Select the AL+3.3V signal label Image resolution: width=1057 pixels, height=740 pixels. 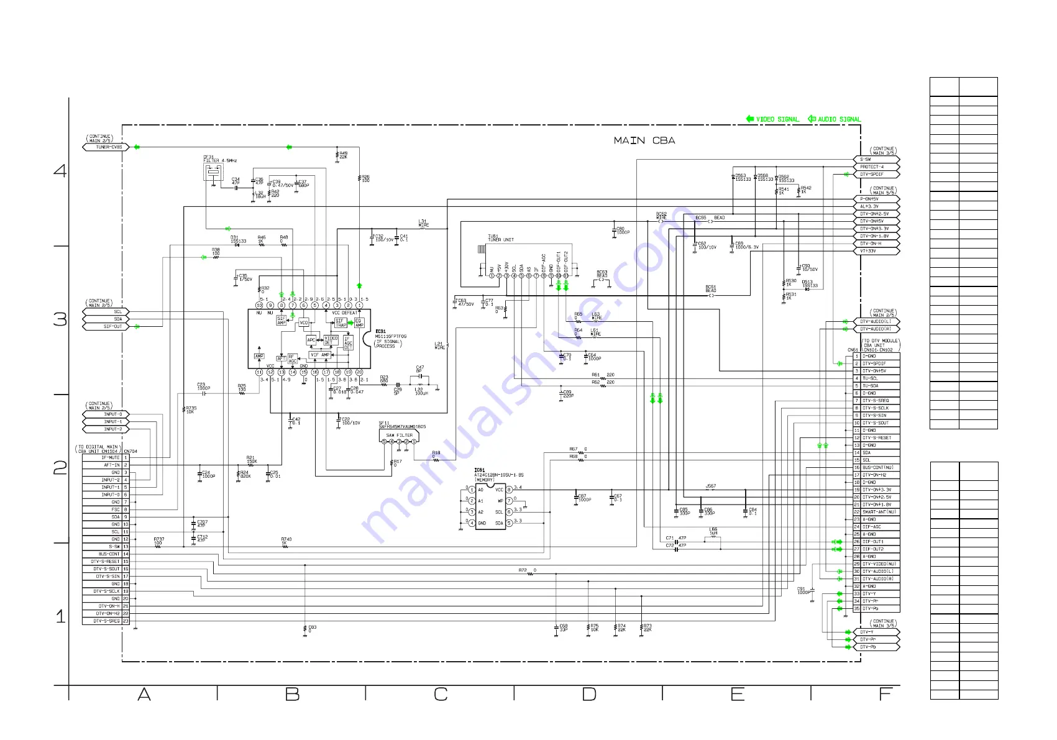click(869, 206)
